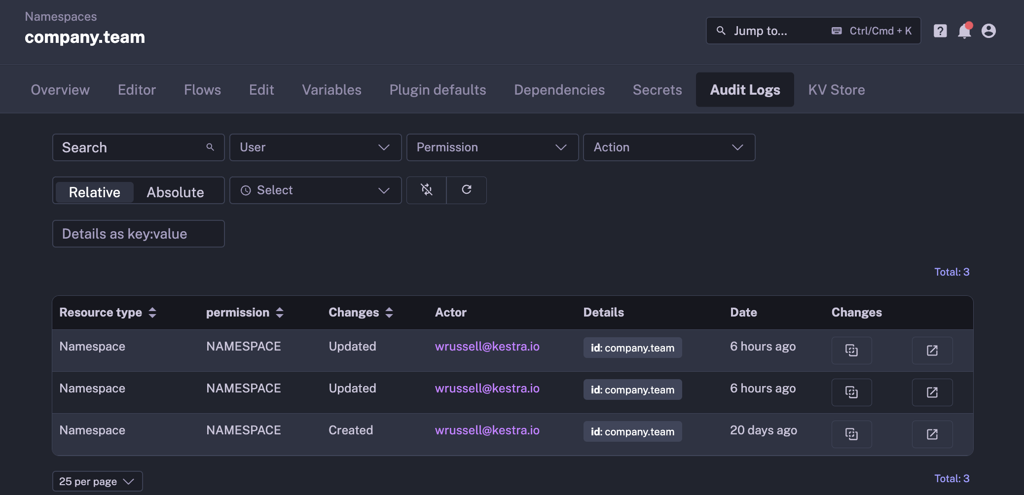Select Relative time mode
Viewport: 1024px width, 495px height.
[x=94, y=192]
